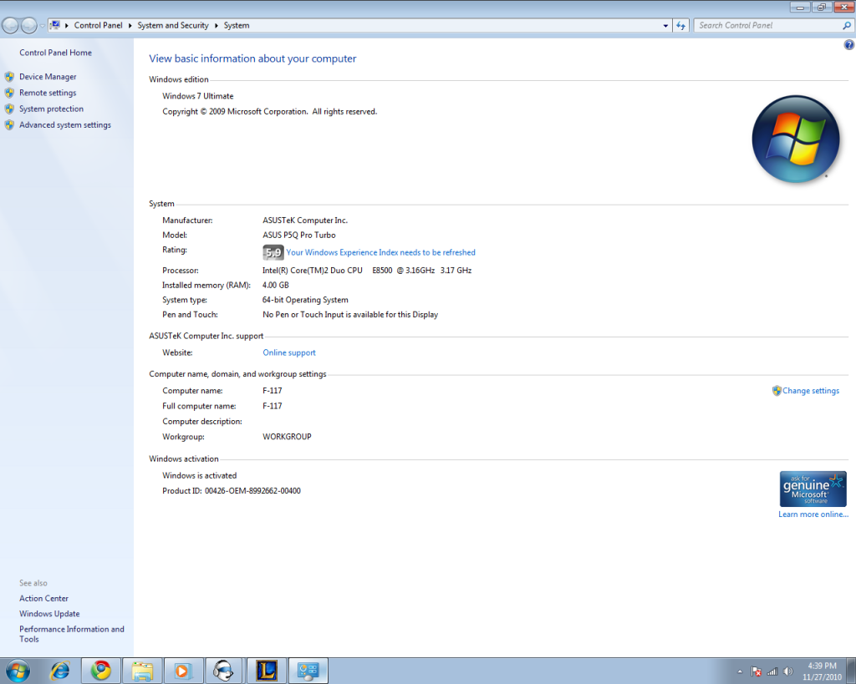
Task: Navigate to System and Security breadcrumb
Action: 173,26
